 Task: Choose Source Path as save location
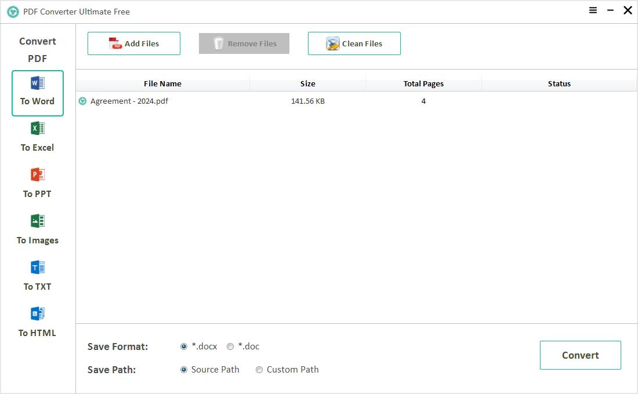coord(183,369)
